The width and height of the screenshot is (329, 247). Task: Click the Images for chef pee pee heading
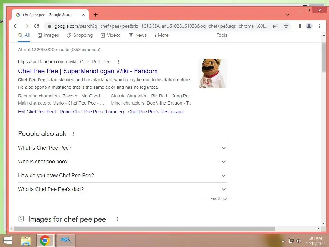67,219
